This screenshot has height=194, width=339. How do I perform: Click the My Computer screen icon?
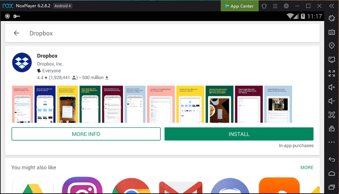(332, 59)
